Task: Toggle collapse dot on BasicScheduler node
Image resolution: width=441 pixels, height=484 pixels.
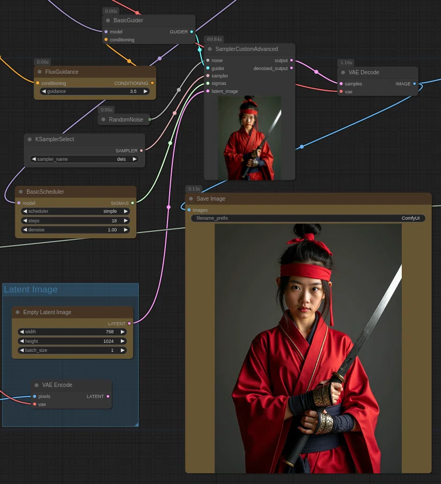Action: 21,192
